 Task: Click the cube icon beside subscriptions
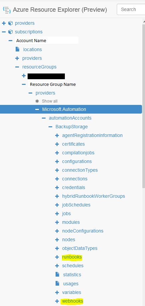tap(11, 32)
